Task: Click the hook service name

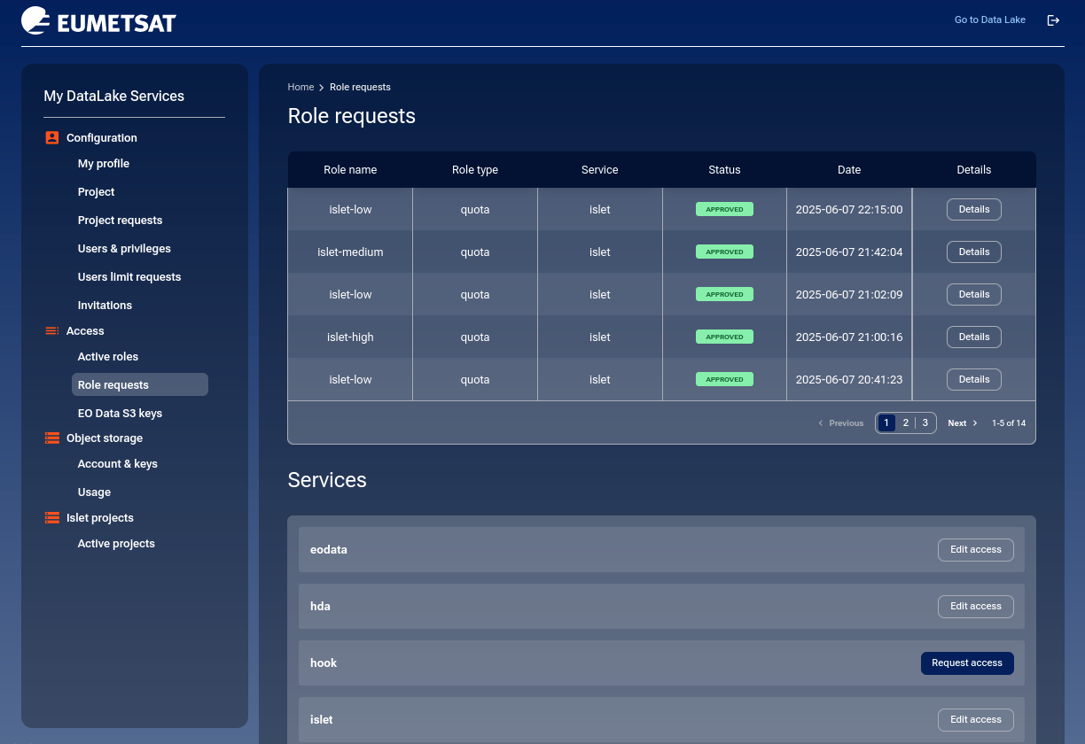Action: [x=324, y=663]
